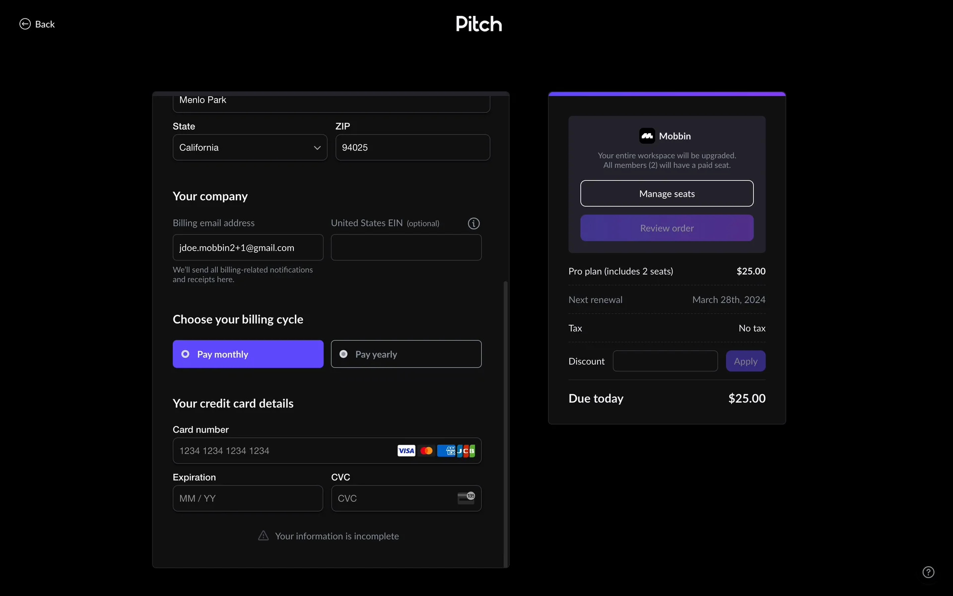Click the EIN info icon
The image size is (953, 596).
click(474, 223)
